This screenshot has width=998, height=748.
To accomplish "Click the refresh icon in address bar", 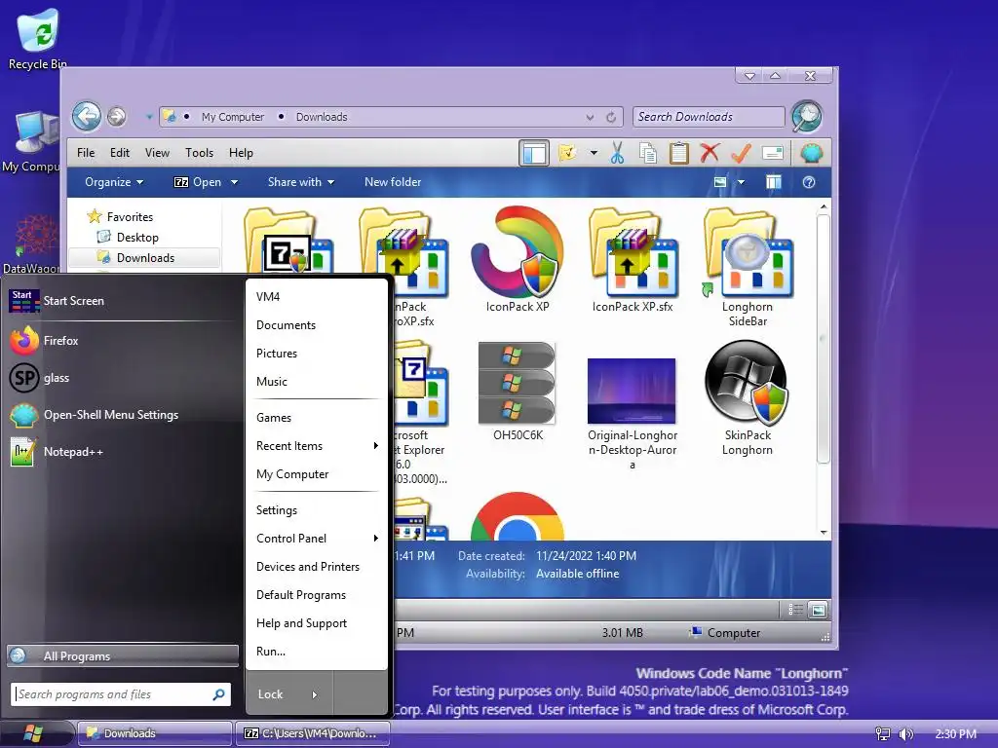I will [611, 117].
